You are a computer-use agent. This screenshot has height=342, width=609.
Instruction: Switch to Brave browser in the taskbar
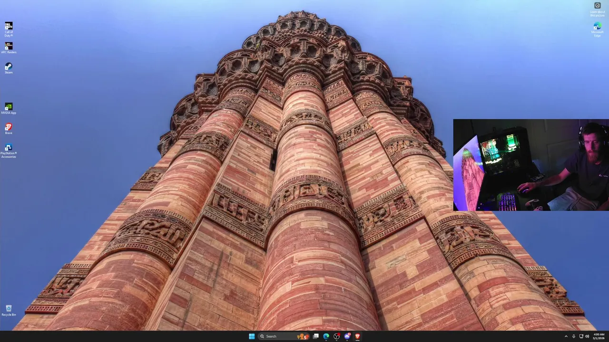coord(357,336)
